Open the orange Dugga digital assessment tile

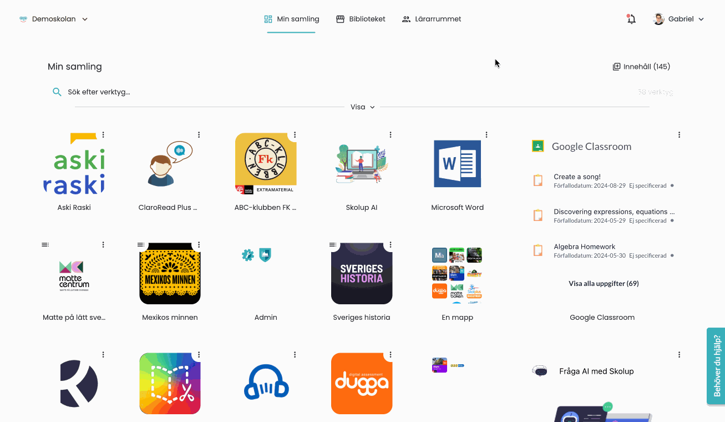[x=362, y=383]
